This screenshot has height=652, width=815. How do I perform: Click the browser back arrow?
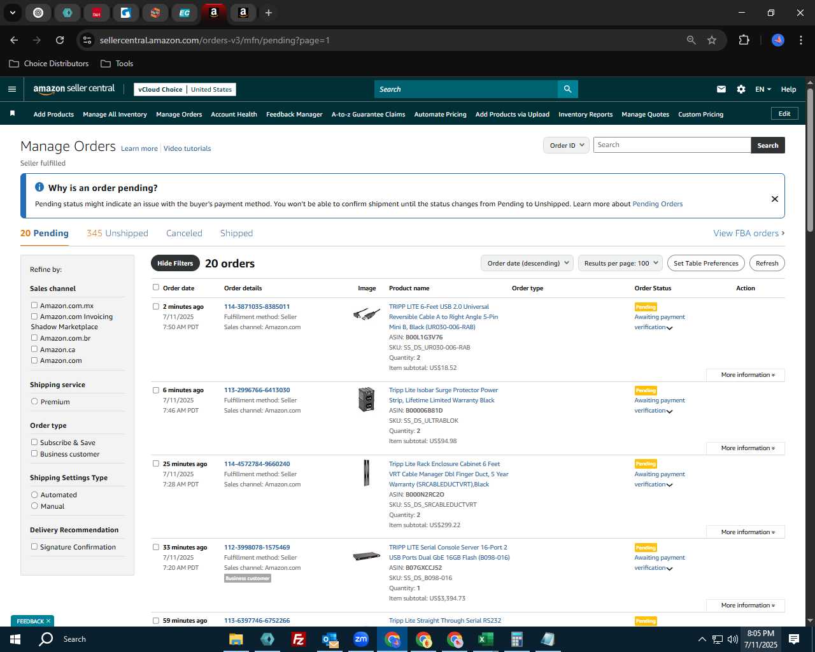14,40
